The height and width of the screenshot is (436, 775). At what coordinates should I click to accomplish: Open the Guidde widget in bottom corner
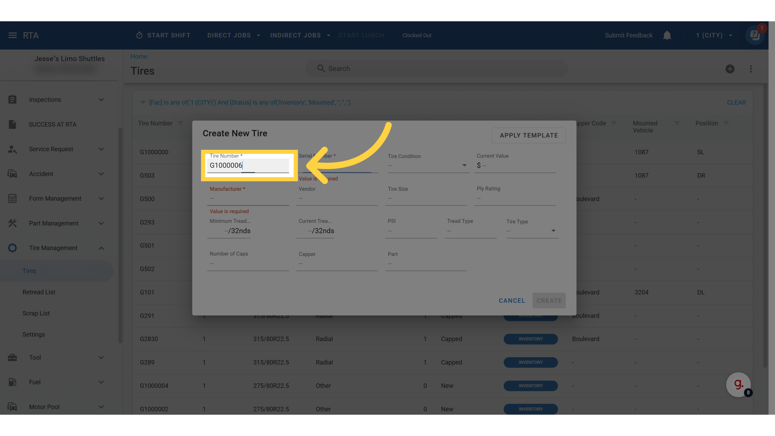click(x=738, y=384)
